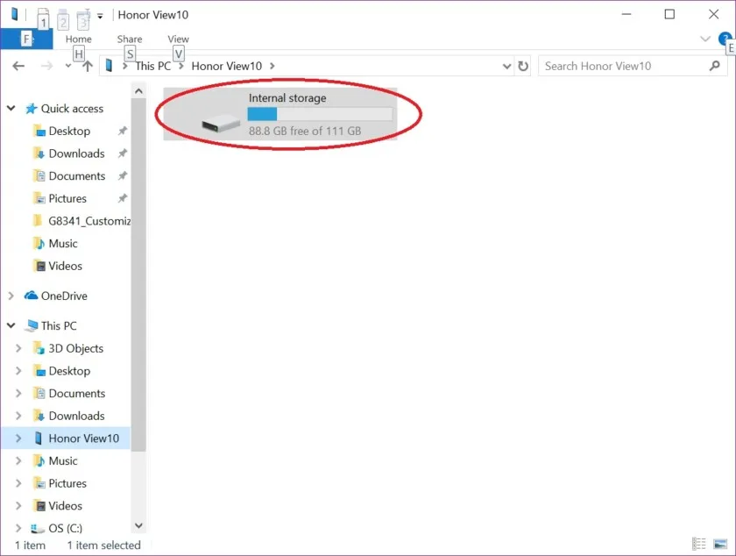Viewport: 736px width, 556px height.
Task: Select This PC in the address breadcrumb
Action: click(153, 66)
